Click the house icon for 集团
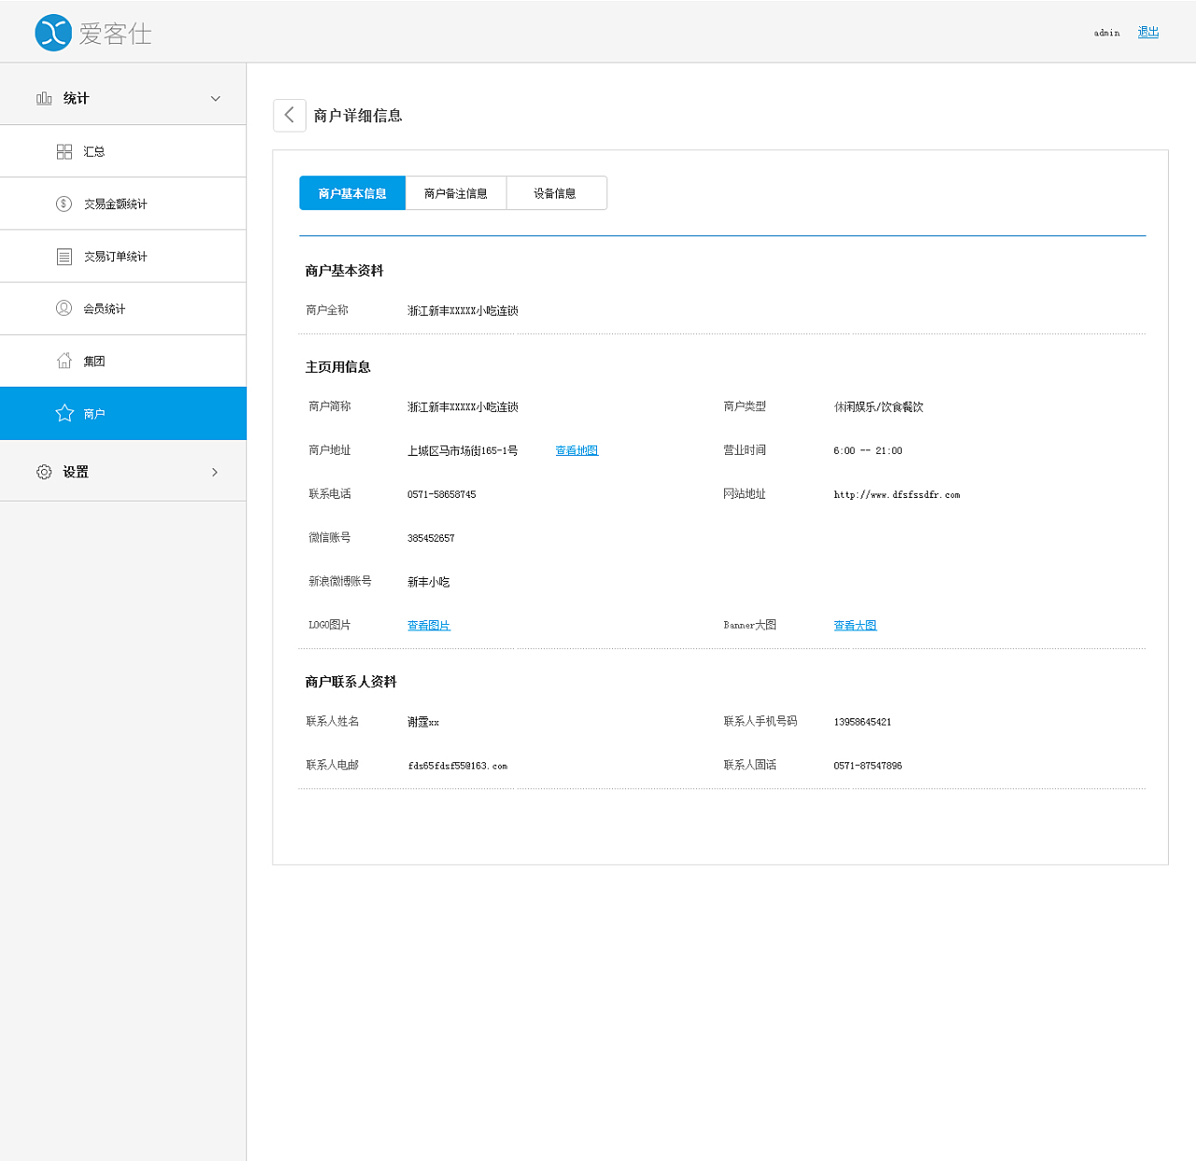Screen dimensions: 1196x1161 [x=64, y=361]
